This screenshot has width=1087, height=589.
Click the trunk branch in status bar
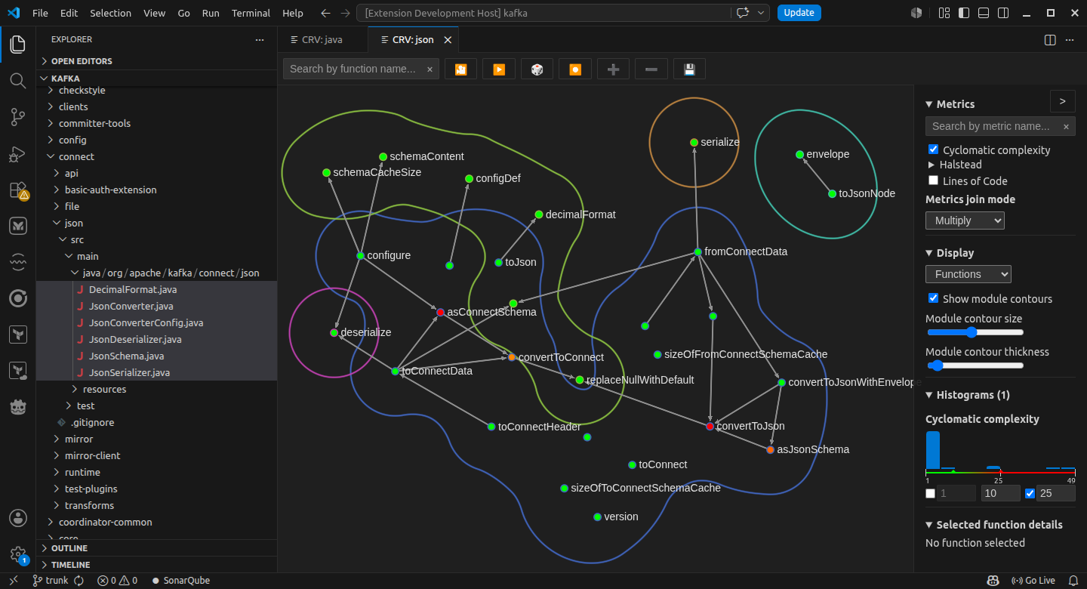point(51,581)
